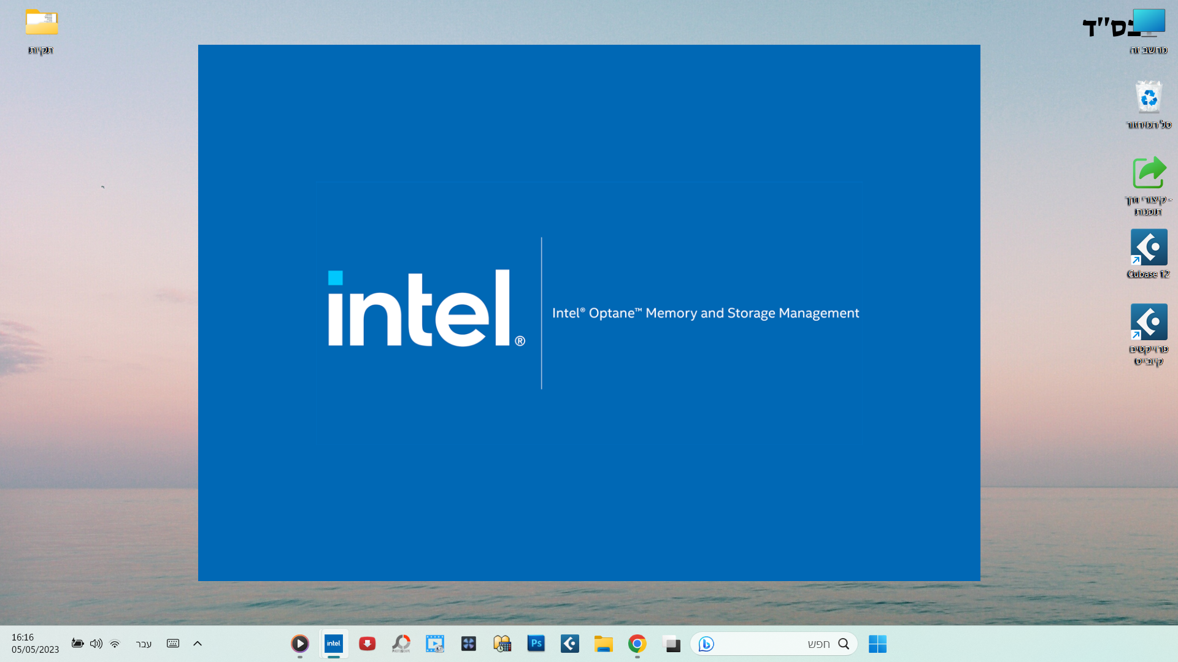Click the Intel logo on splash screen

click(x=426, y=308)
